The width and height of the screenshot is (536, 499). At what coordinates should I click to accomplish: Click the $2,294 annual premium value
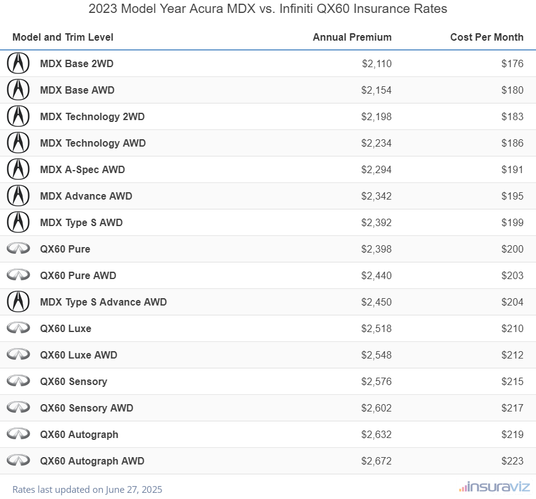(x=376, y=169)
